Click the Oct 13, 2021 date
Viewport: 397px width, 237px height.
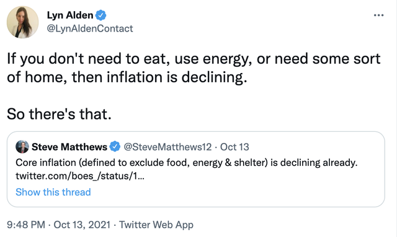[x=82, y=225]
